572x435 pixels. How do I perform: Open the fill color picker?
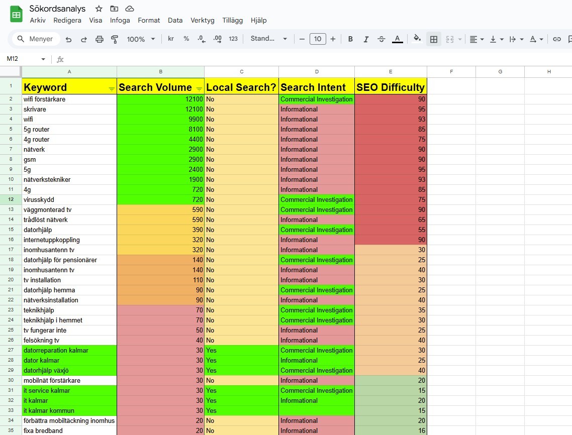coord(417,38)
